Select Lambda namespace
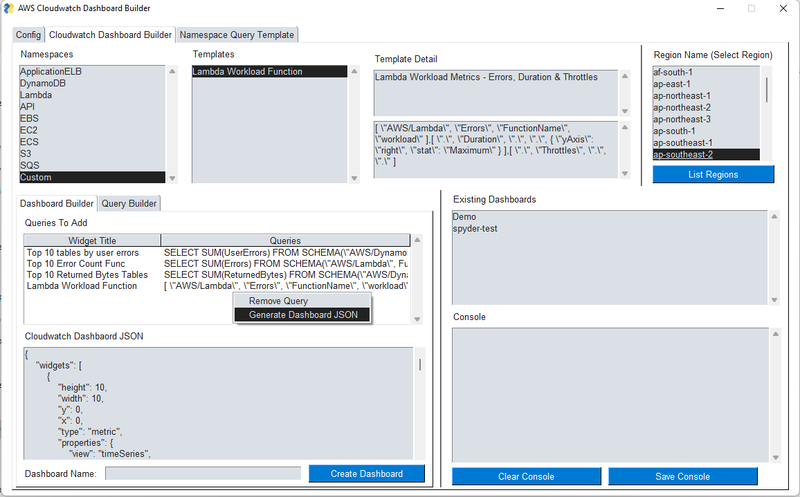Viewport: 800px width, 497px height. (x=92, y=95)
